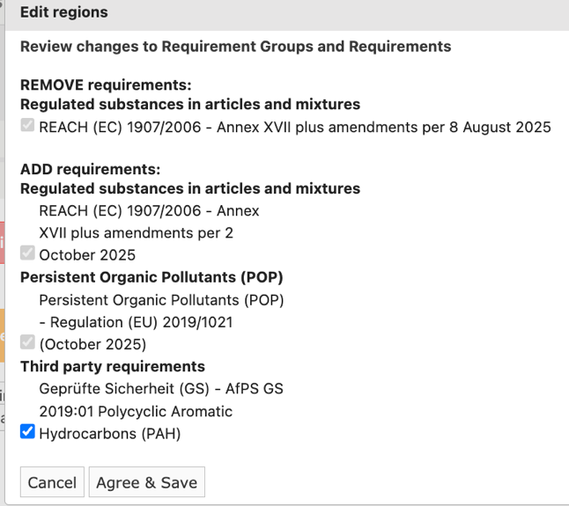Click the bold Persistent Organic Pollutants (POP) heading
This screenshot has width=569, height=506.
pyautogui.click(x=151, y=277)
